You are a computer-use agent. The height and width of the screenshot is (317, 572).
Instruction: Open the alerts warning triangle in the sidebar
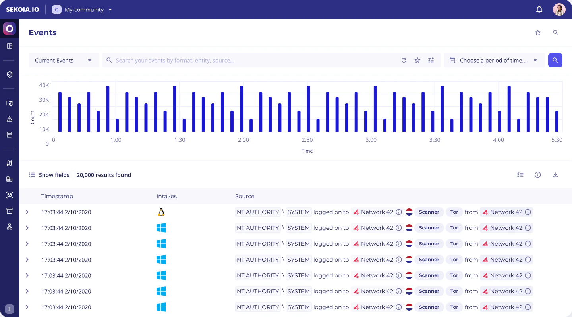9,119
